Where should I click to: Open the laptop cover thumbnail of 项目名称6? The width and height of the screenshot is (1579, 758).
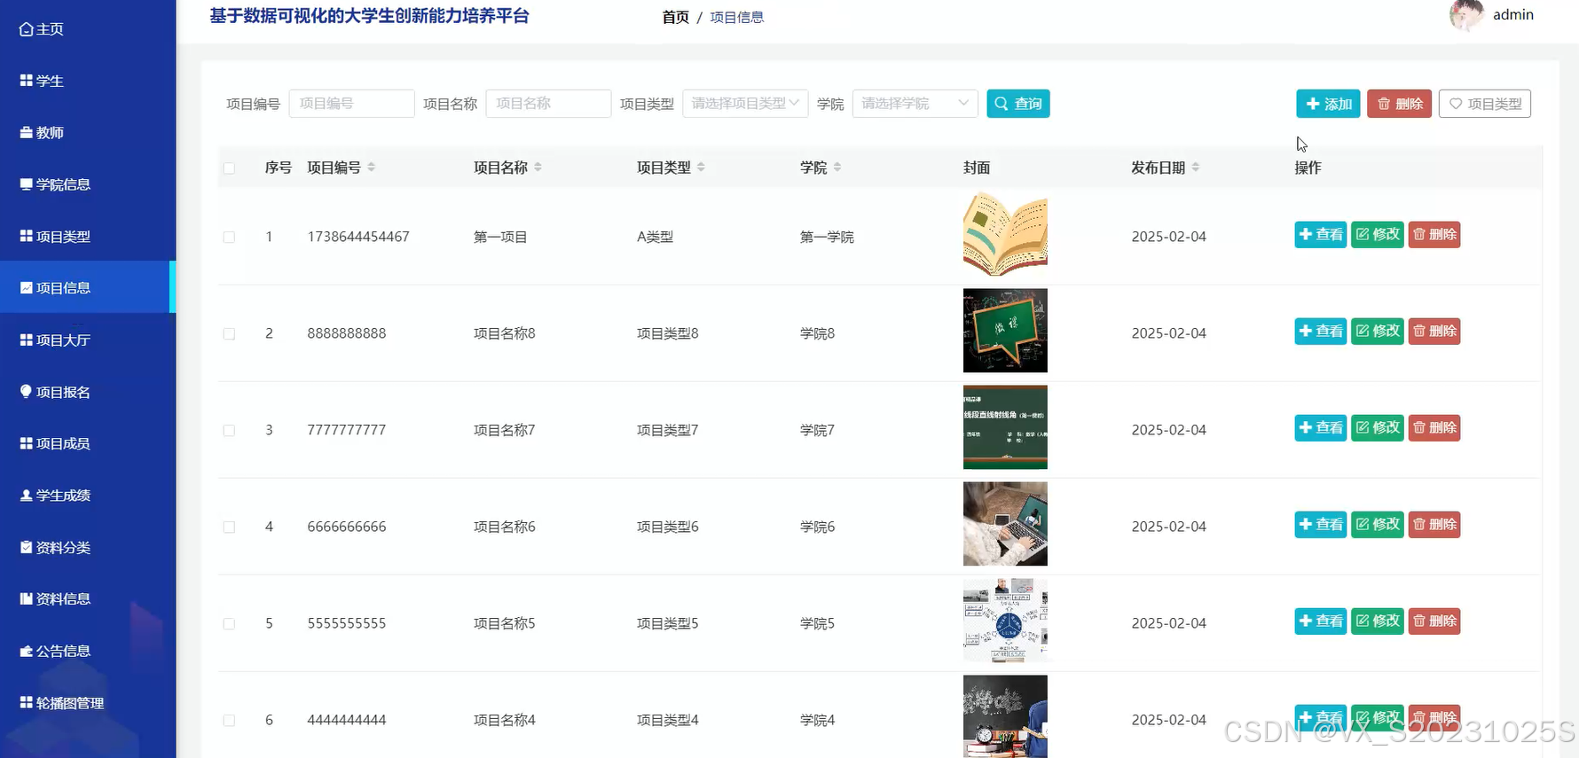tap(1005, 524)
